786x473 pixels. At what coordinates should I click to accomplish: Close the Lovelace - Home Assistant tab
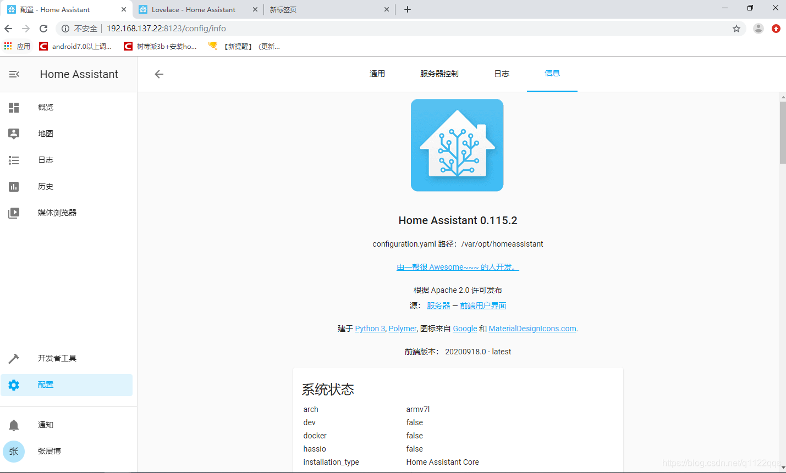(x=255, y=9)
